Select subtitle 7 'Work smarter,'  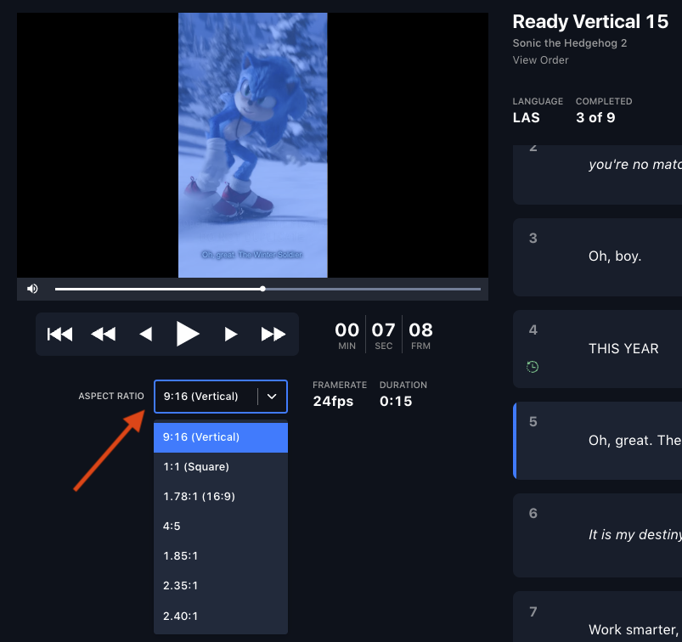pos(598,617)
